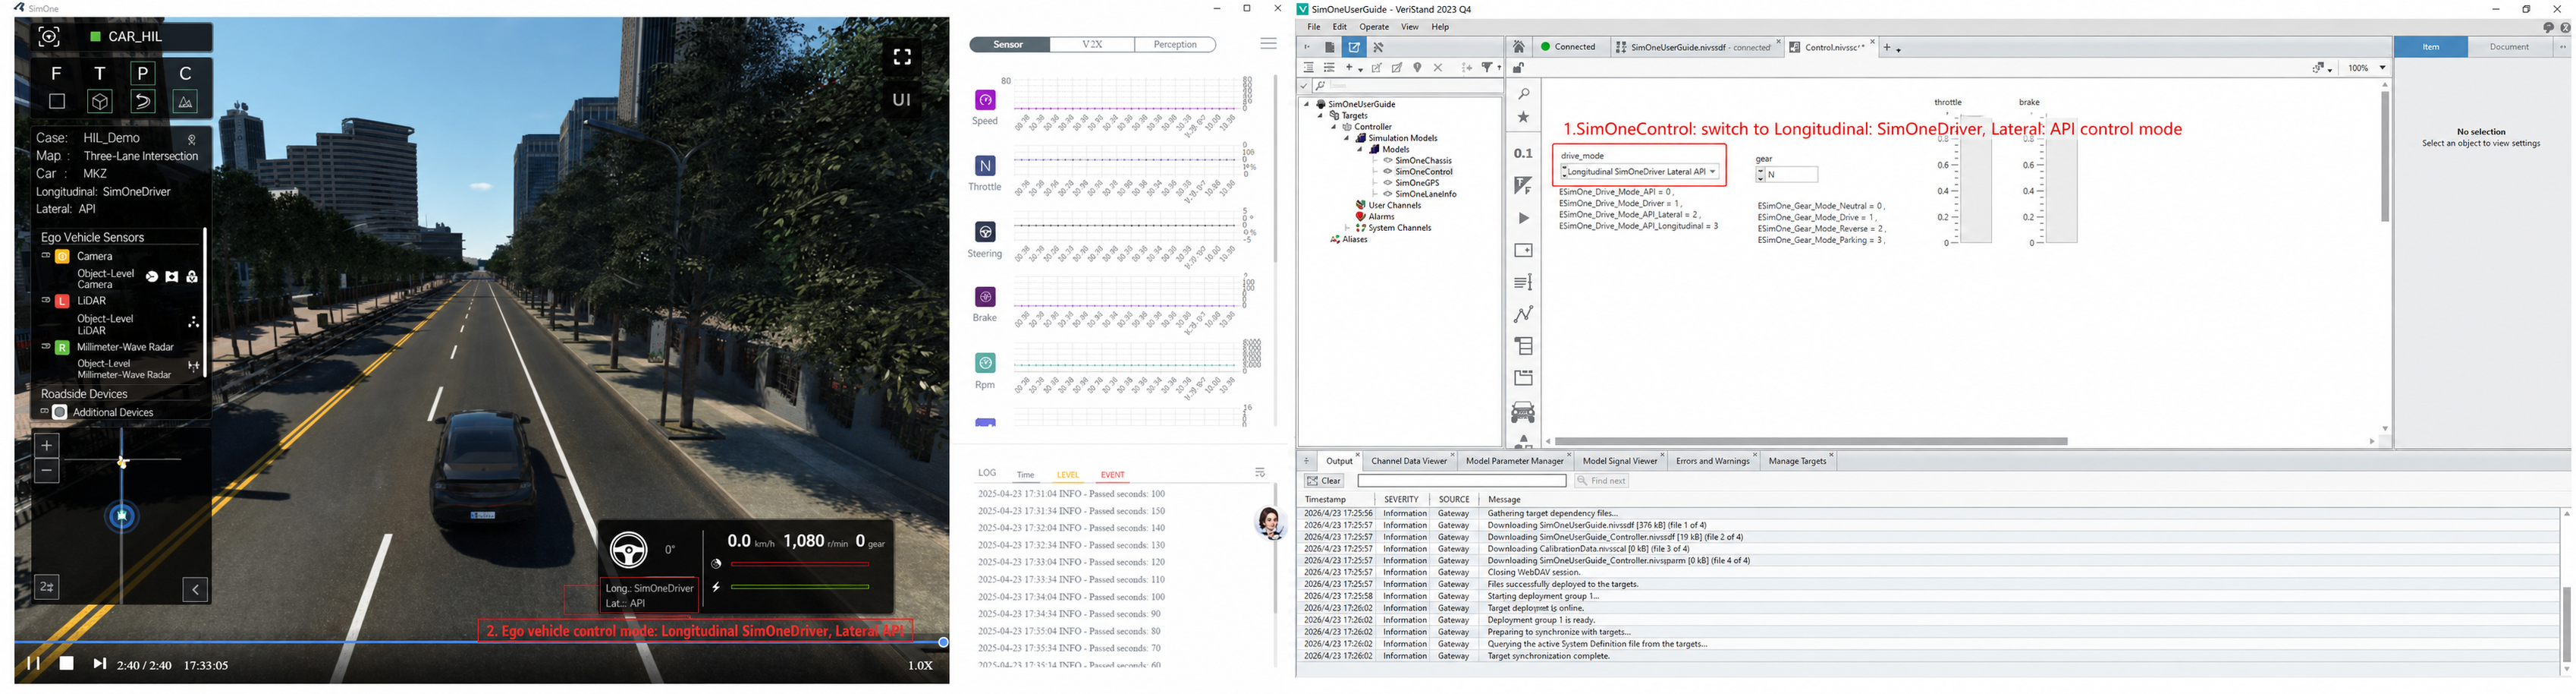Select the F view mode in SimOne
The width and height of the screenshot is (2576, 694).
pos(56,73)
